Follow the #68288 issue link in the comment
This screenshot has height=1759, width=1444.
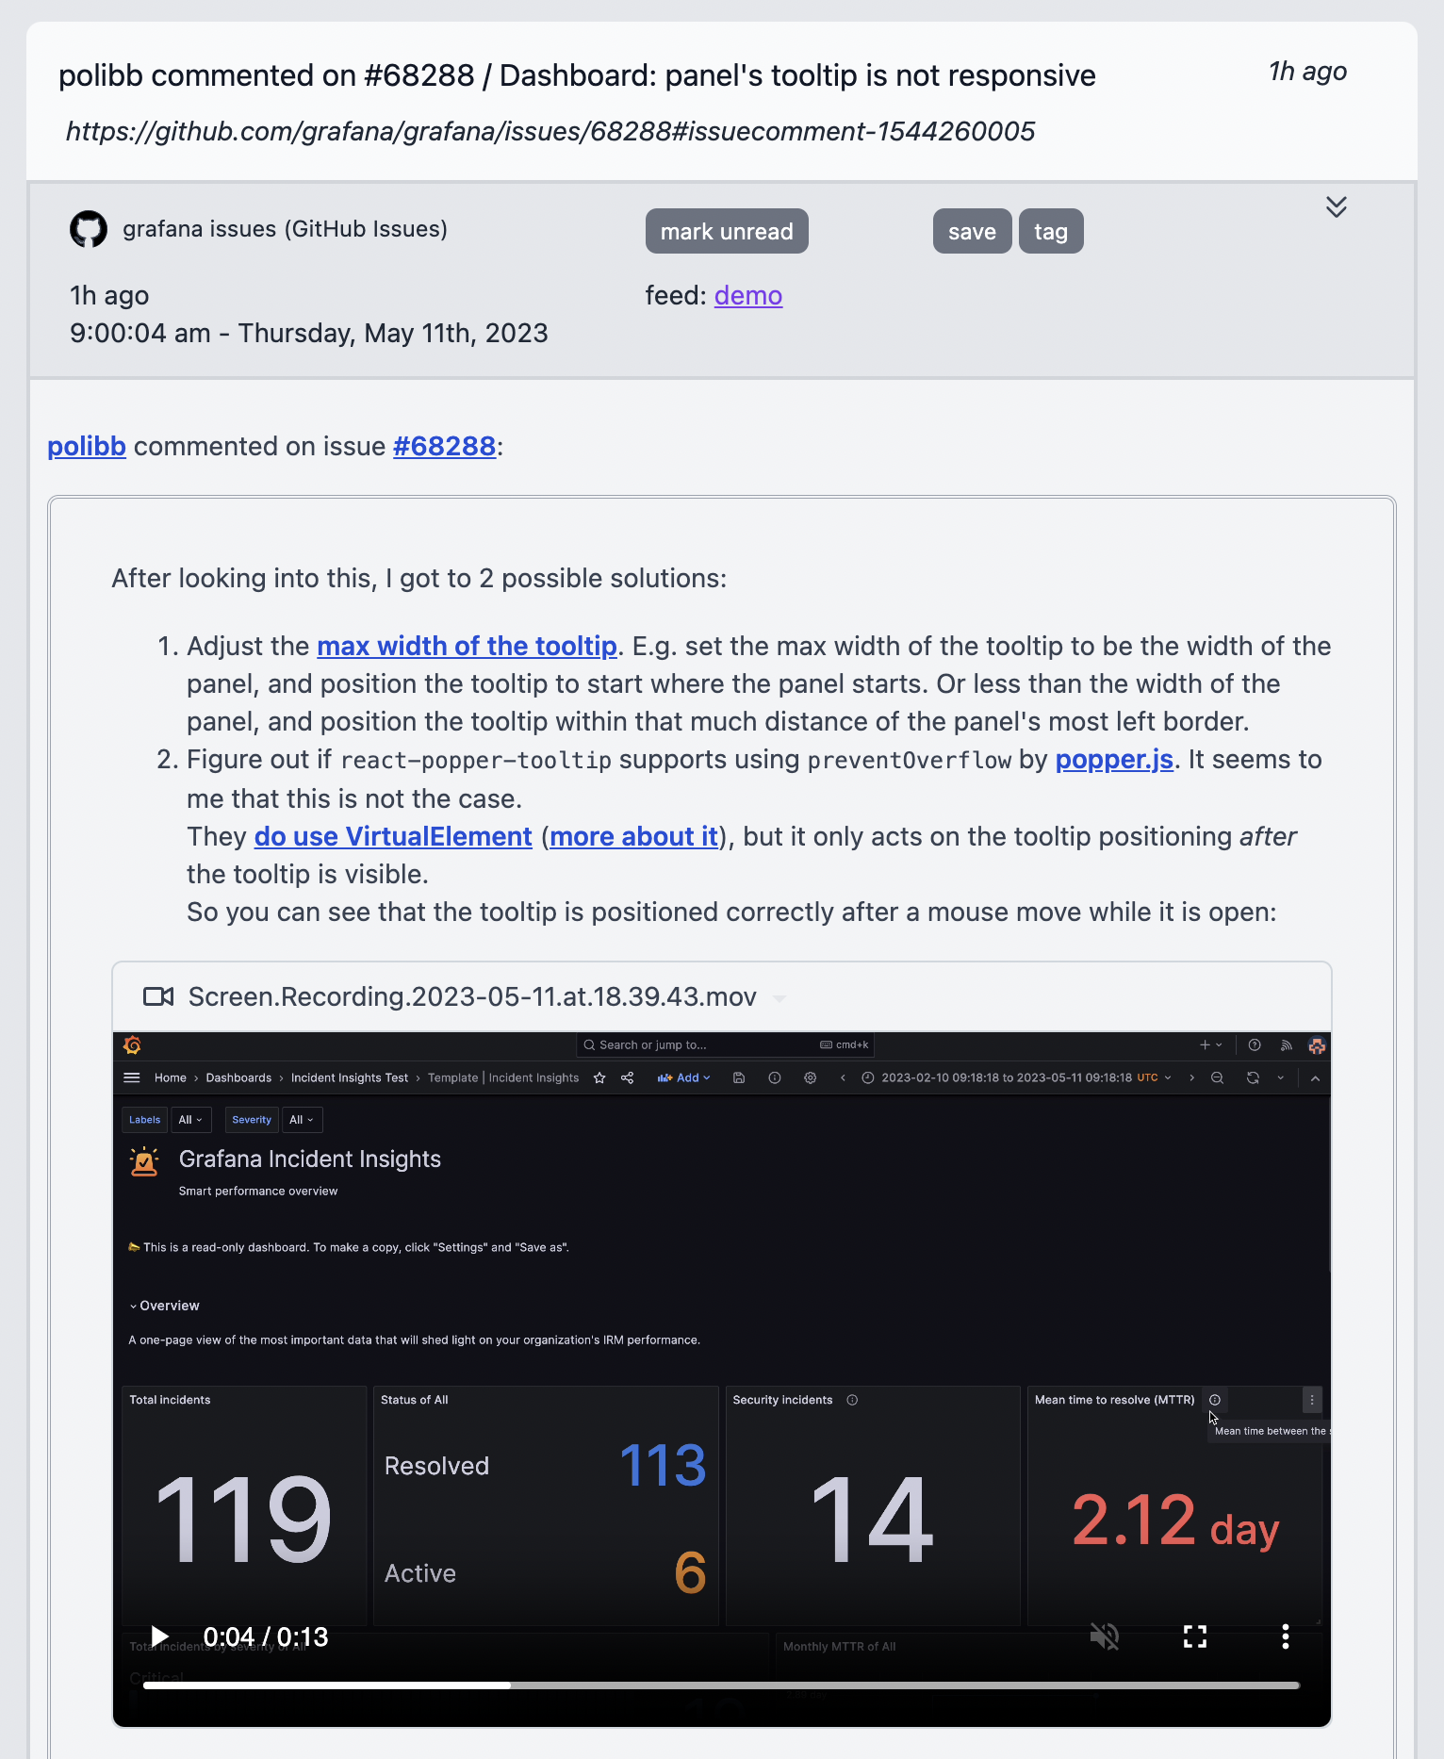tap(444, 446)
